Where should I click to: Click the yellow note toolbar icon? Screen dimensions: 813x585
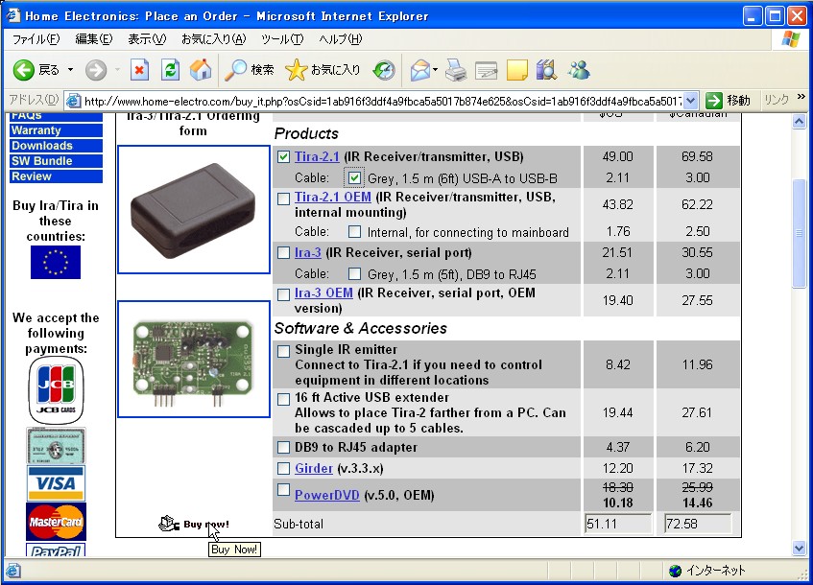click(517, 70)
